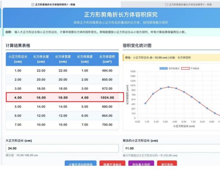Select the highlighted row with volume 1024.00
Image resolution: width=220 pixels, height=171 pixels.
(62, 97)
